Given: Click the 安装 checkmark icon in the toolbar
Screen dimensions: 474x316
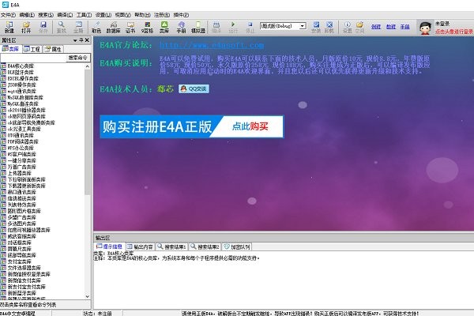Looking at the screenshot, I should (x=316, y=27).
